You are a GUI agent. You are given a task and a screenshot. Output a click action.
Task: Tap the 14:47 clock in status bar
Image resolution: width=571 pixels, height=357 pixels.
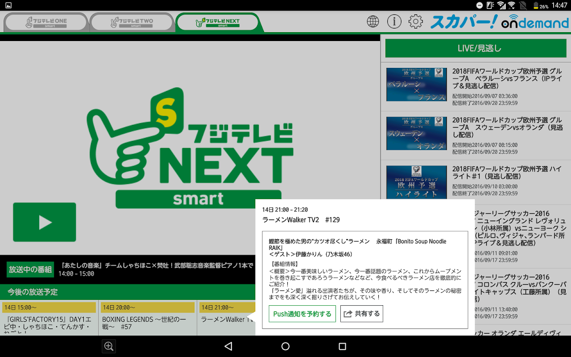559,5
